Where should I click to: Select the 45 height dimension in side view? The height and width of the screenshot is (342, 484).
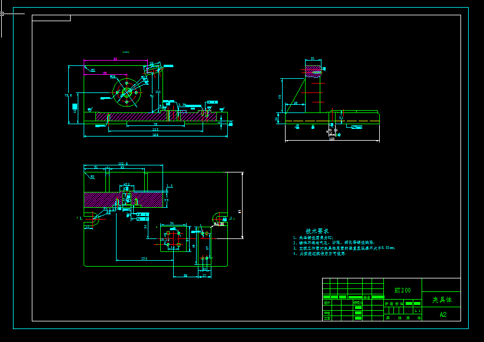coord(280,97)
